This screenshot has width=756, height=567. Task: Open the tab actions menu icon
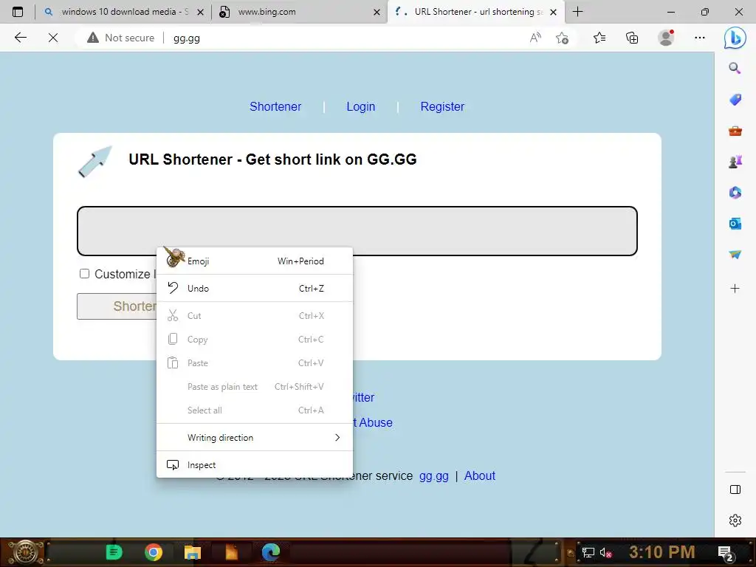(18, 12)
